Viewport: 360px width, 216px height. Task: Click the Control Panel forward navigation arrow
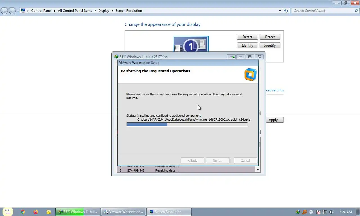click(x=12, y=11)
